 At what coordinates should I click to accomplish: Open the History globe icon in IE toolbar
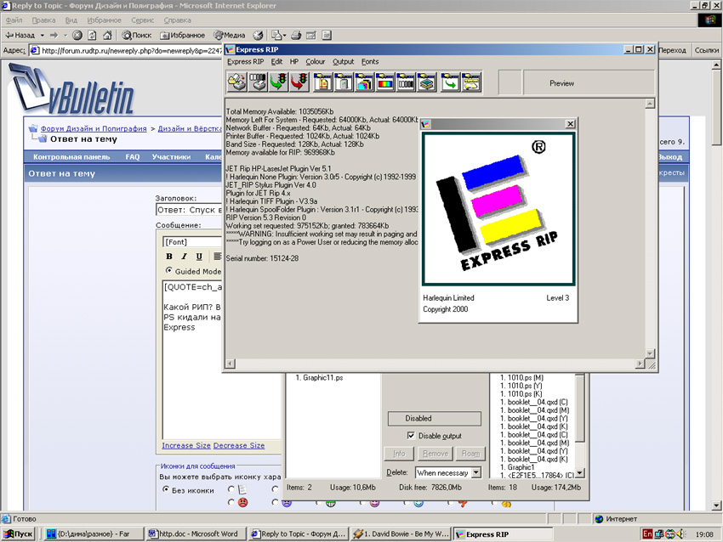tap(259, 35)
